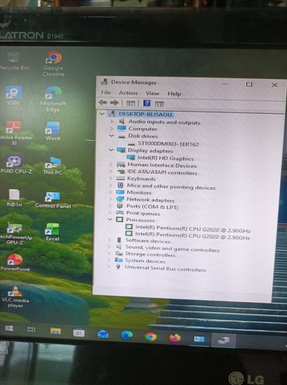Open the Action menu

(128, 92)
